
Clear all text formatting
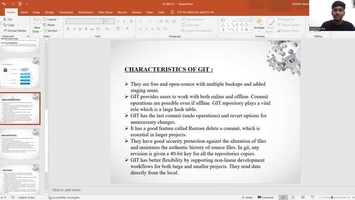click(x=131, y=21)
